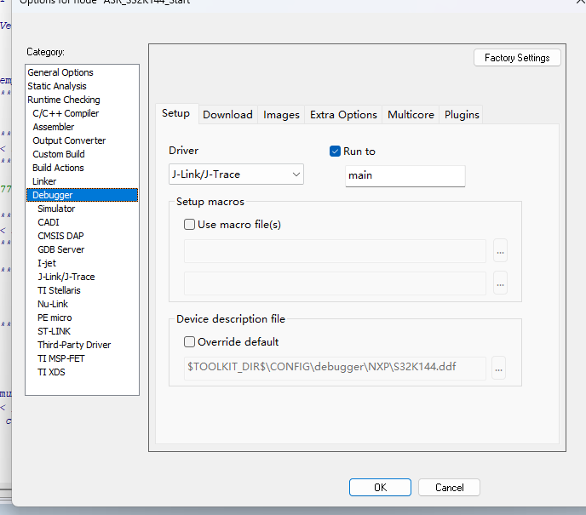
Task: Confirm with the OK button
Action: point(380,488)
